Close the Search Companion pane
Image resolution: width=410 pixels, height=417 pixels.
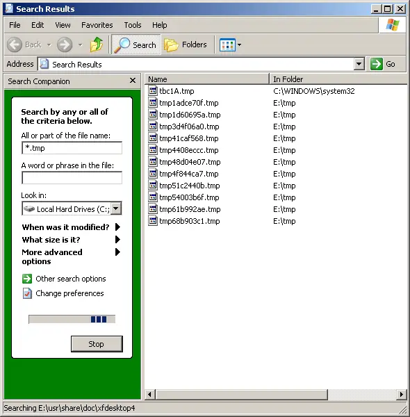click(x=133, y=81)
